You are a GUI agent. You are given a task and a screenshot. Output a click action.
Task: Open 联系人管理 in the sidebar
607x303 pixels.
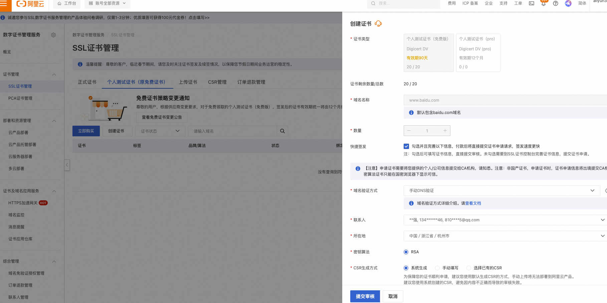click(18, 297)
